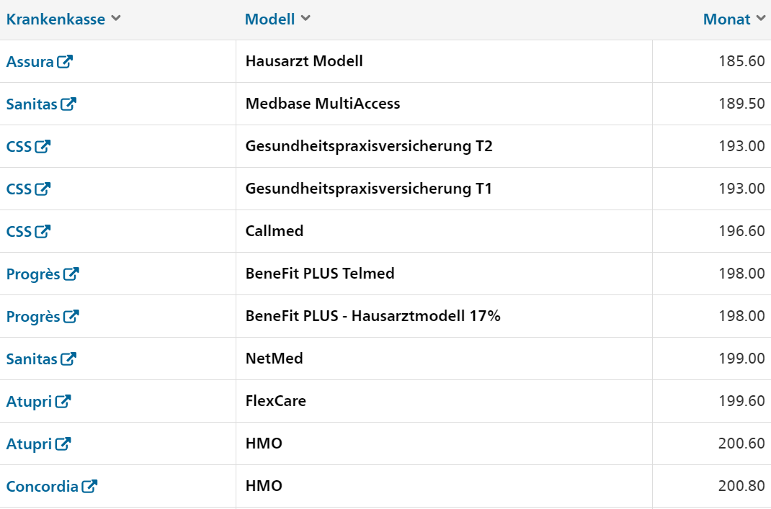771x509 pixels.
Task: Click external link icon next to Assura
Action: pos(65,61)
